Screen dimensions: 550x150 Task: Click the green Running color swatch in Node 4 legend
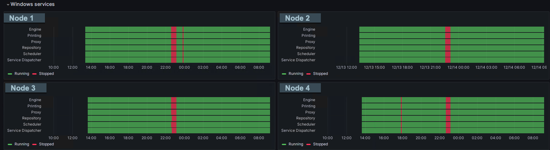click(x=284, y=144)
